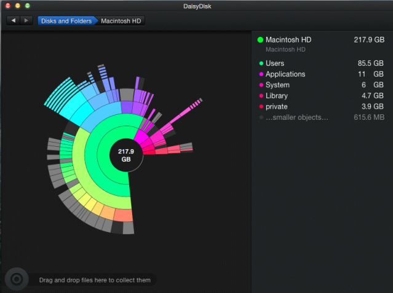
Task: Click the pink dot beside Library
Action: tap(261, 96)
